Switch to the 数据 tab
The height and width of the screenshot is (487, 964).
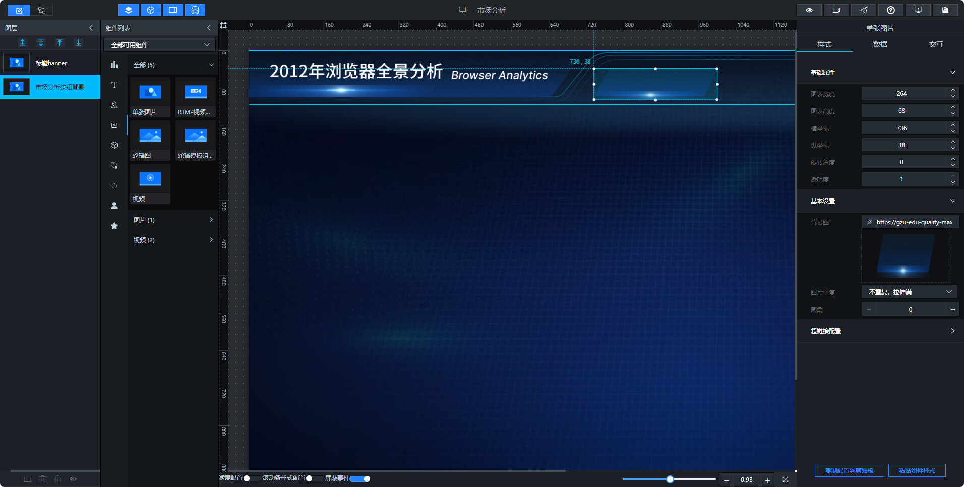(x=880, y=44)
